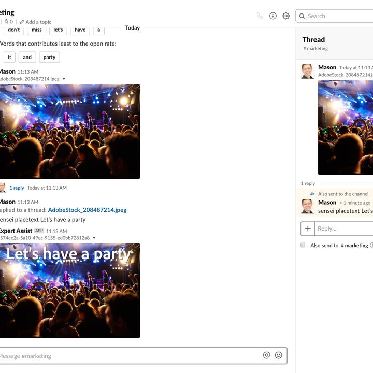This screenshot has width=373, height=373.
Task: Click the Today date divider label
Action: (x=133, y=28)
